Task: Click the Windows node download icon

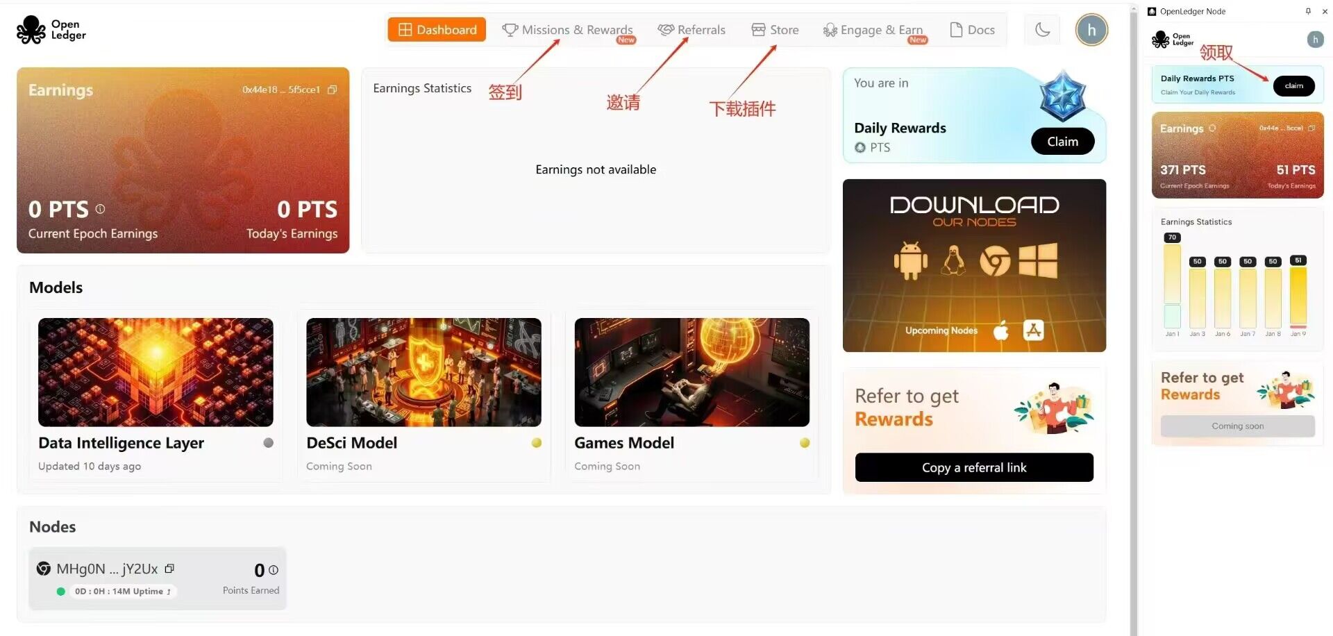Action: pos(1038,260)
